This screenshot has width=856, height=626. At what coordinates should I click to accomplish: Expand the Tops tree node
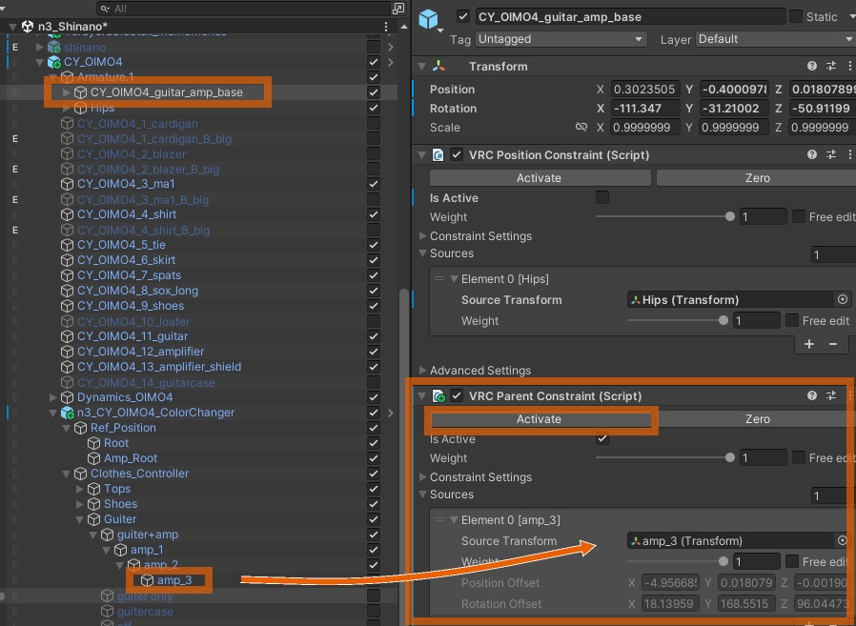(x=80, y=489)
